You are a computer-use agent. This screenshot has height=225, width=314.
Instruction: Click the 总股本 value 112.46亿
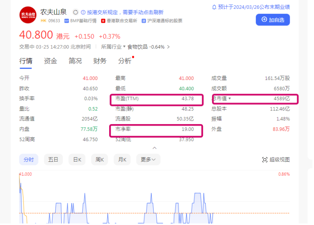[280, 109]
